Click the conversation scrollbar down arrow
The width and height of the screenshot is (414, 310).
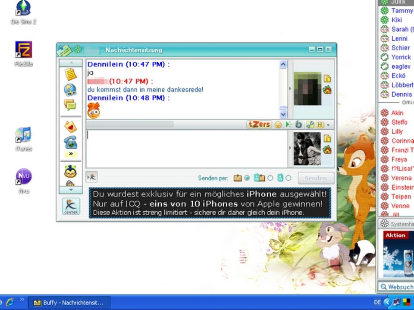(283, 114)
